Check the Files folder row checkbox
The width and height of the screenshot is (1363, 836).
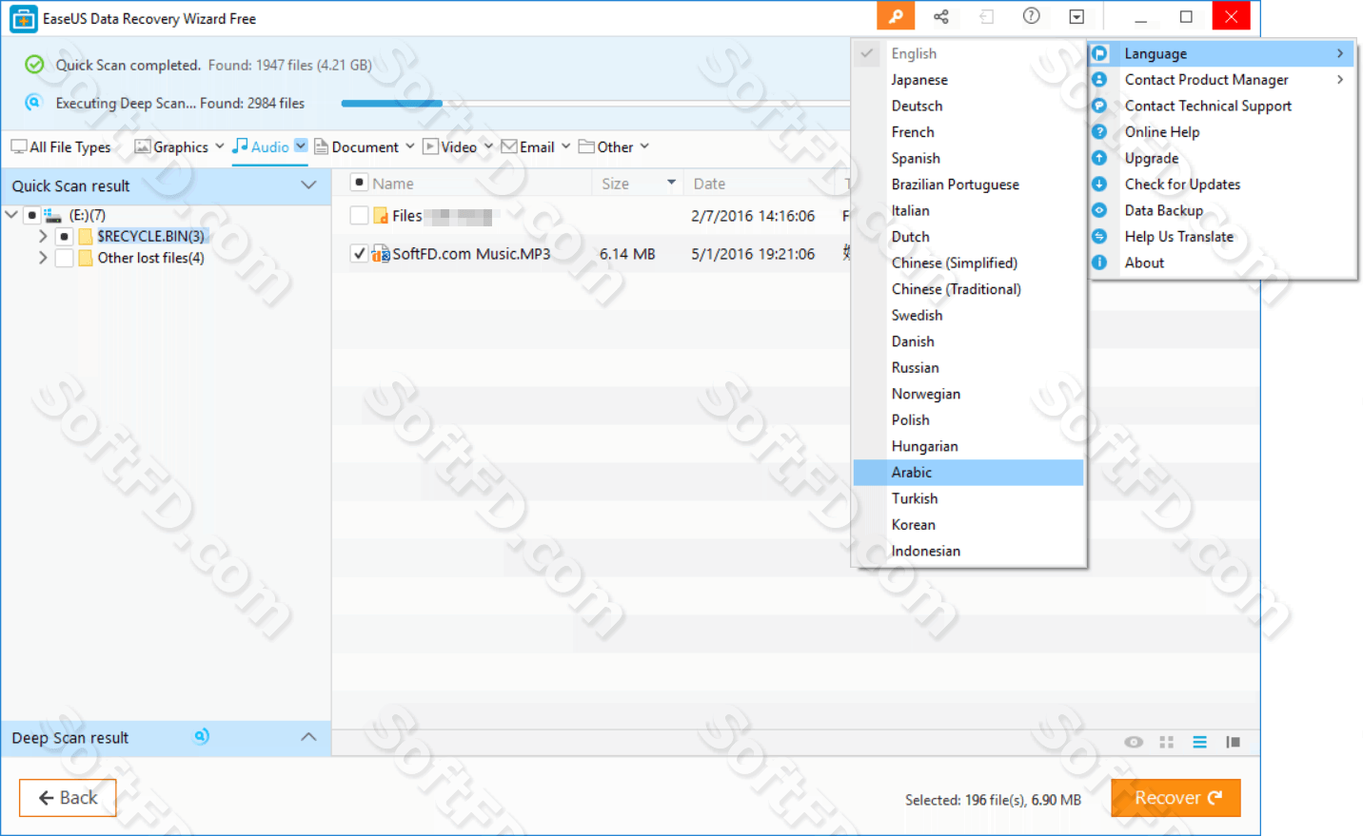(x=359, y=216)
